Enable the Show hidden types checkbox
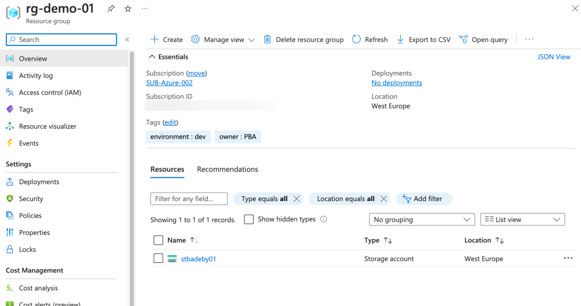 point(249,219)
